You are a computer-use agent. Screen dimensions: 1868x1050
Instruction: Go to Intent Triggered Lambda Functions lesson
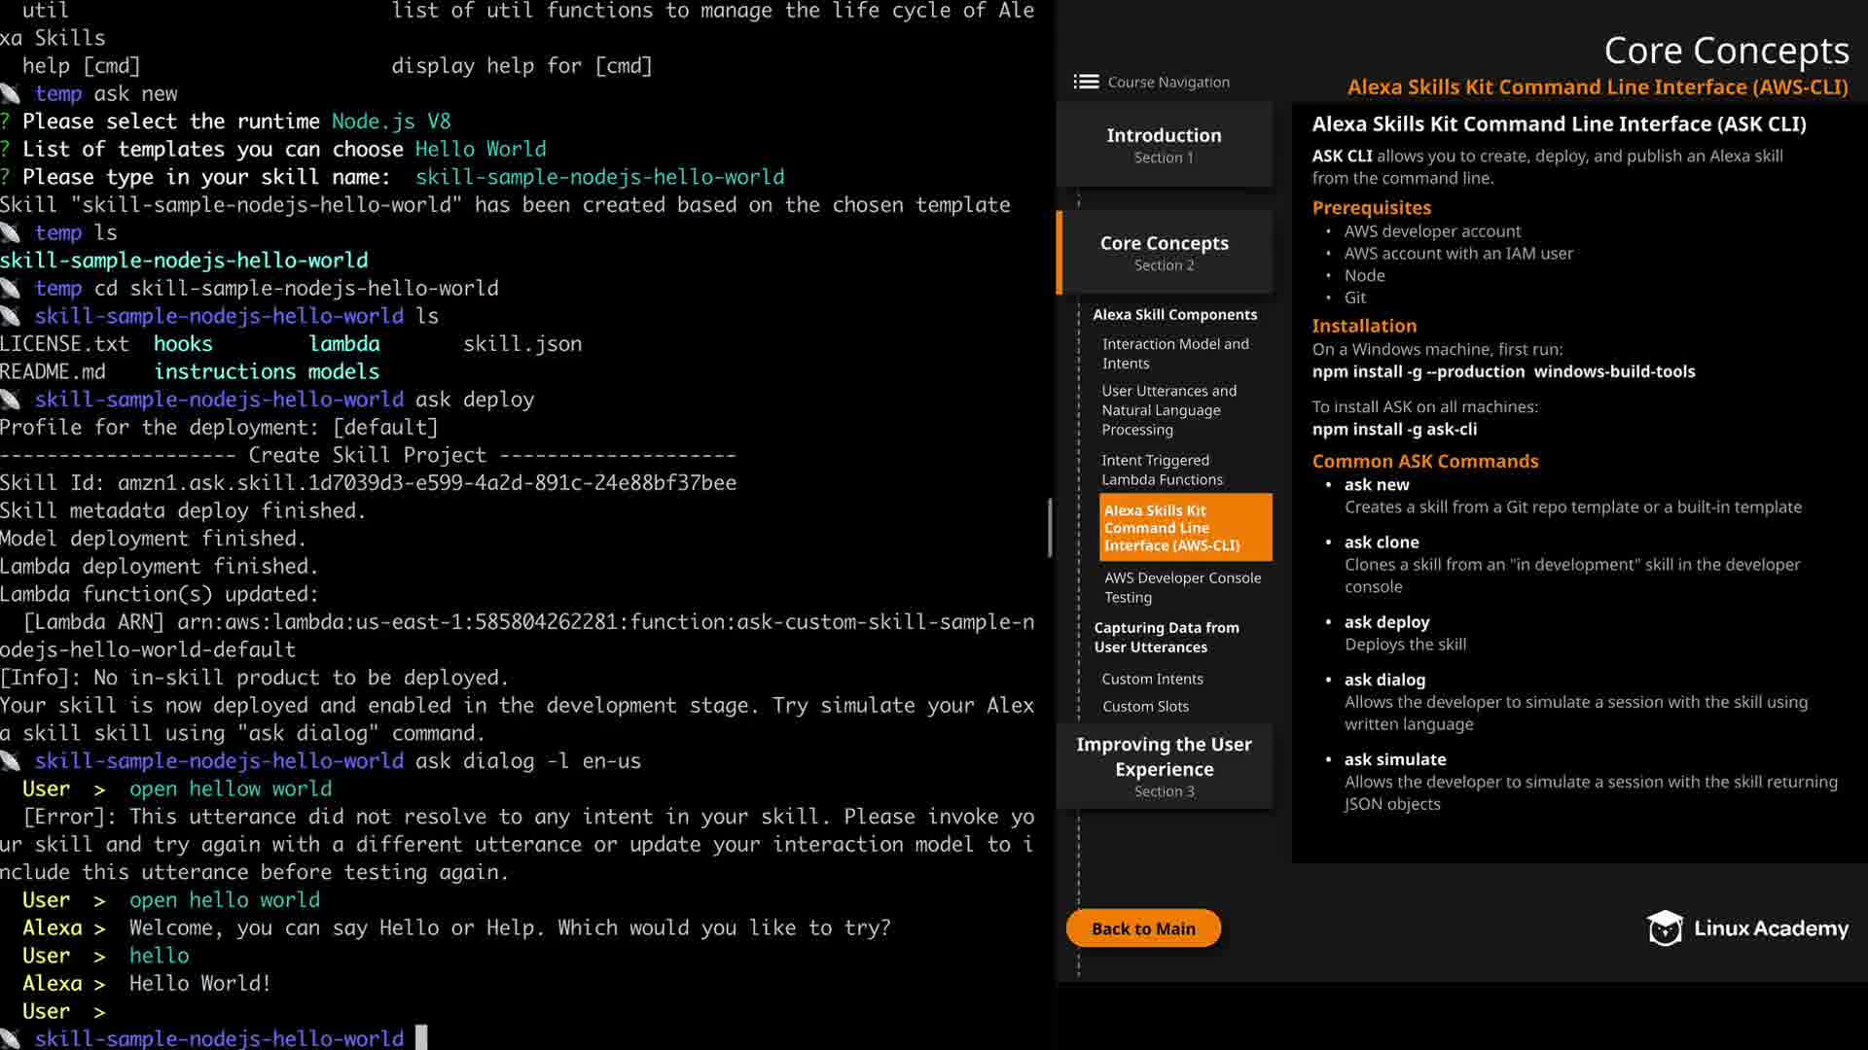click(1162, 470)
